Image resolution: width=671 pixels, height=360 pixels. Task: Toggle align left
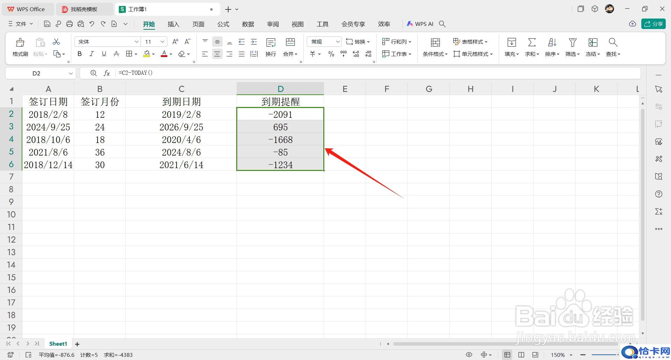[205, 54]
